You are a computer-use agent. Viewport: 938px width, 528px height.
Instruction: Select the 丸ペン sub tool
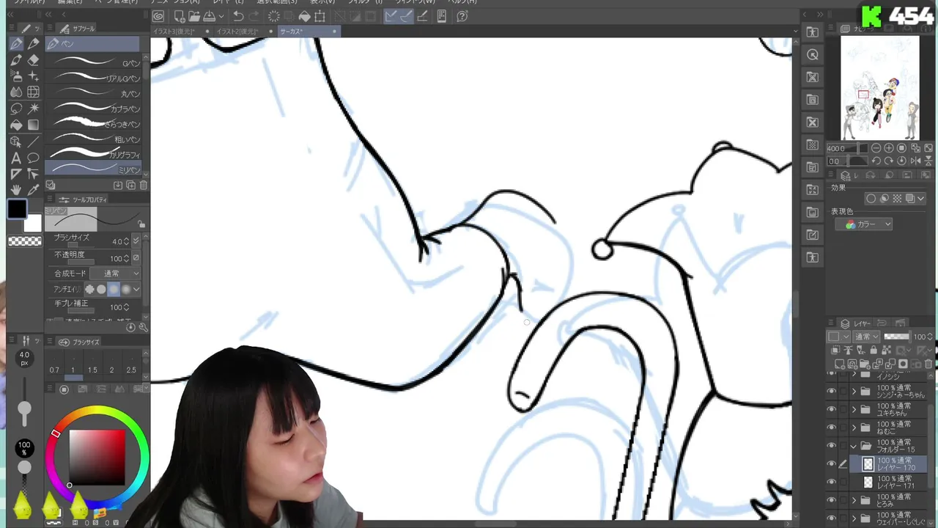tap(93, 94)
